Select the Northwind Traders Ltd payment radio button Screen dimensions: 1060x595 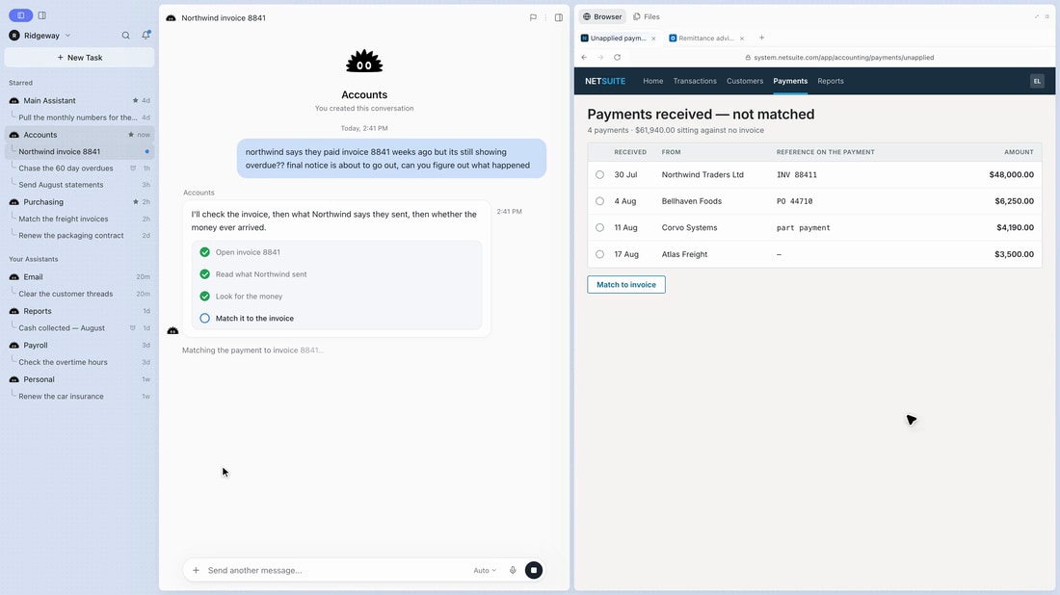tap(599, 175)
